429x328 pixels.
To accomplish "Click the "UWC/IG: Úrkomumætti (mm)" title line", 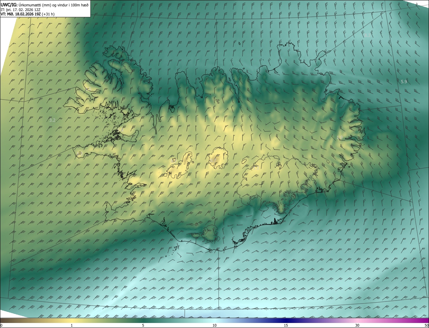I will point(45,4).
